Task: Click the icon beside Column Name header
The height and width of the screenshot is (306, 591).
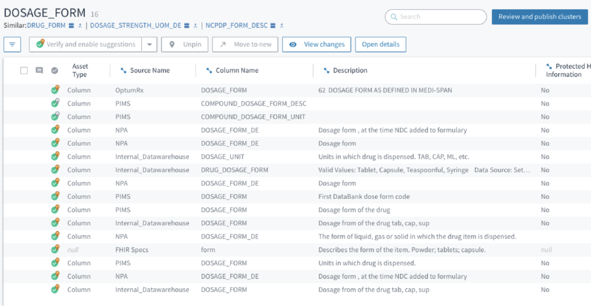Action: 209,70
